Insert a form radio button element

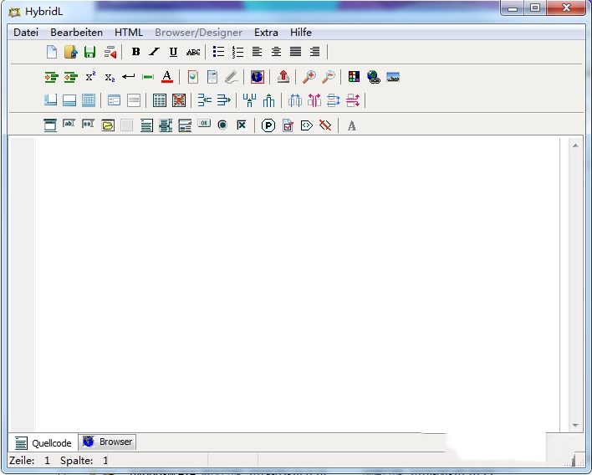pos(222,125)
